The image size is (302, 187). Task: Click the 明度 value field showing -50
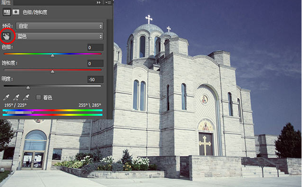click(95, 79)
